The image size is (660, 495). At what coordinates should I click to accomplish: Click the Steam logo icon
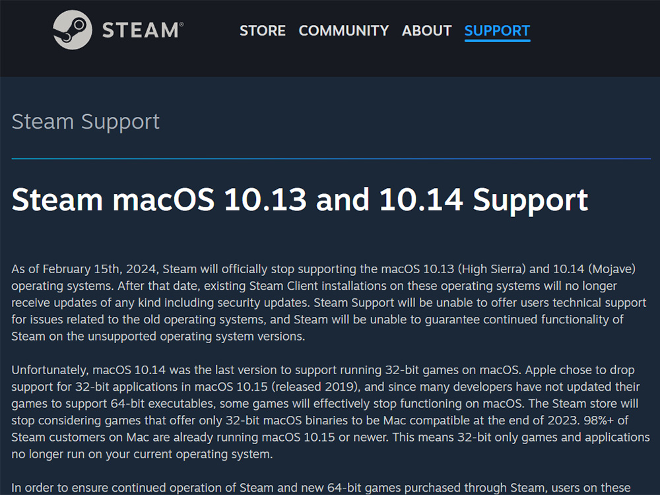point(73,30)
